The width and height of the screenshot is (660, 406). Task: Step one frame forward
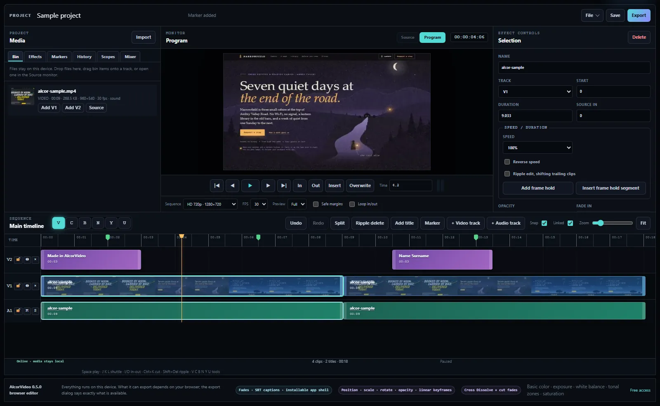pyautogui.click(x=268, y=185)
